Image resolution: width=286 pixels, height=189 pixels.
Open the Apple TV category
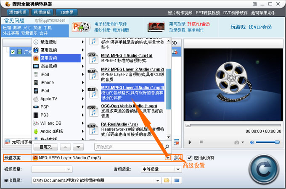58,99
